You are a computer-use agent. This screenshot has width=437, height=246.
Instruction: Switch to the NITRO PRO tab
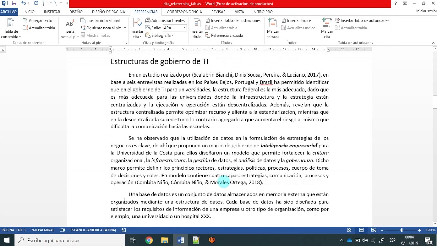pyautogui.click(x=263, y=12)
